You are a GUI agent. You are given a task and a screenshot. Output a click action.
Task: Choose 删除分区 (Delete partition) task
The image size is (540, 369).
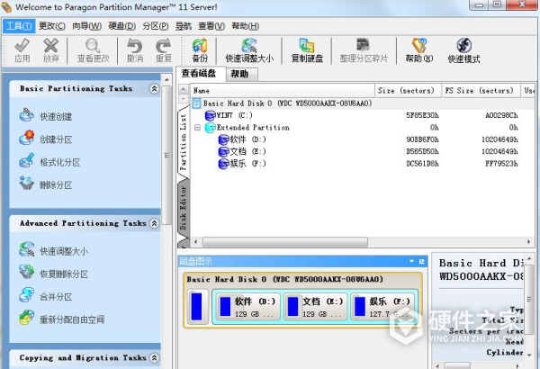coord(46,184)
